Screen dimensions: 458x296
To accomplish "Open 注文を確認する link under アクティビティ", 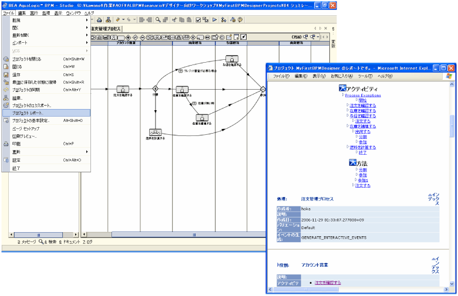I will click(363, 106).
